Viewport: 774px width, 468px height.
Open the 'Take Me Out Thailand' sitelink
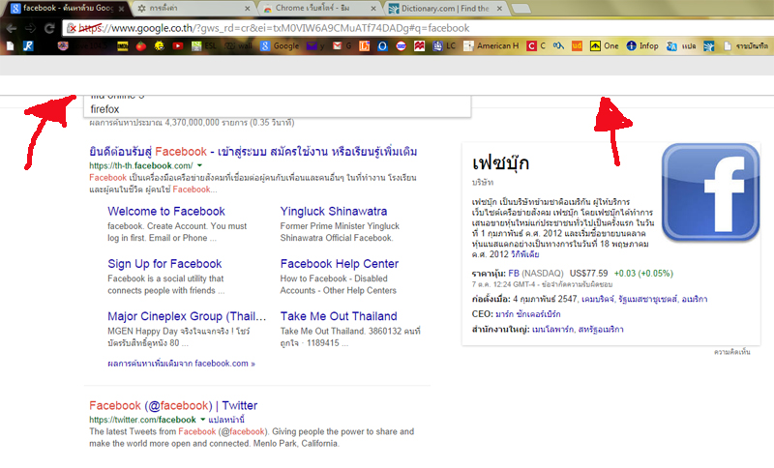point(339,316)
